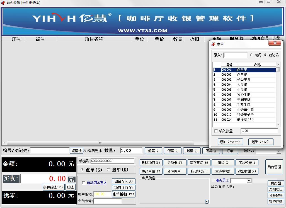Click the 数量 field showing 1.00
Screen dimensions: 286x208
[131, 150]
